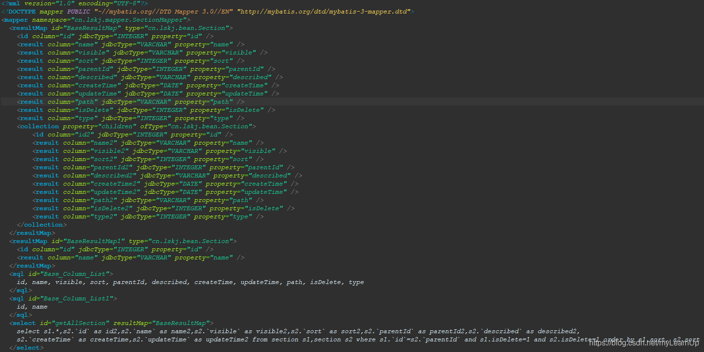Viewport: 704px width, 352px height.
Task: Click the sql id="Base_Column_List" tag
Action: 61,274
